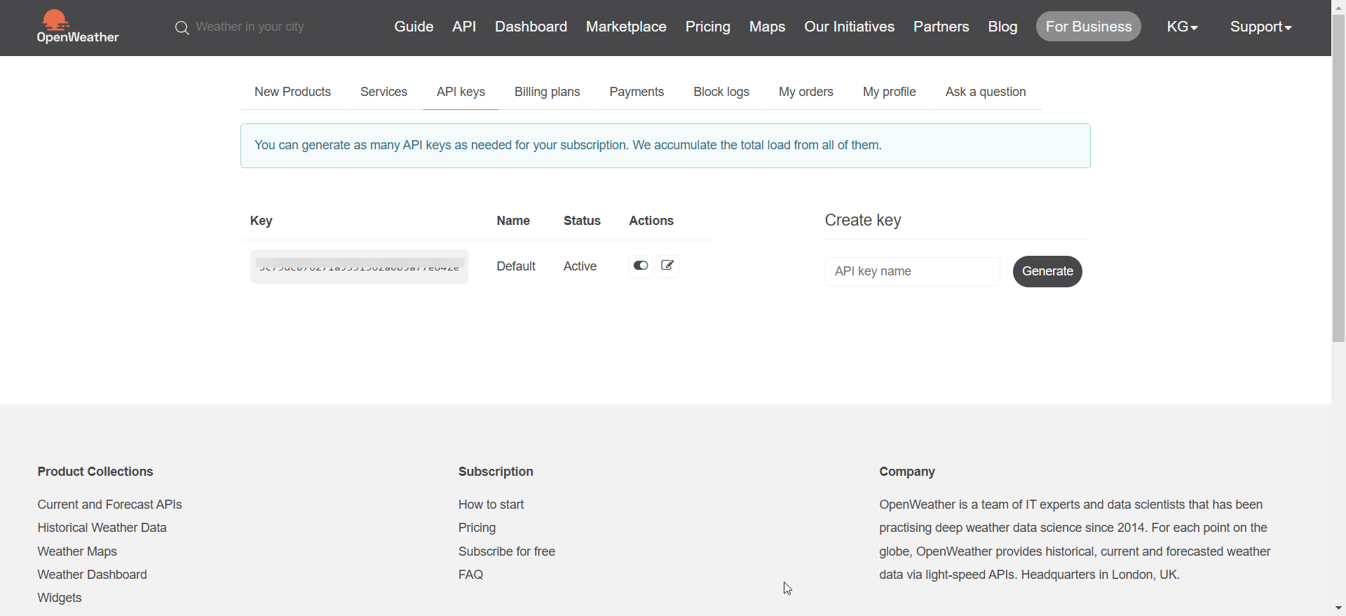
Task: Open the Billing plans tab
Action: 547,92
